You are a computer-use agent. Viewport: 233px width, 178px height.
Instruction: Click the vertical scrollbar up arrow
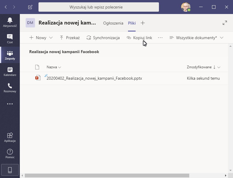pos(230,46)
